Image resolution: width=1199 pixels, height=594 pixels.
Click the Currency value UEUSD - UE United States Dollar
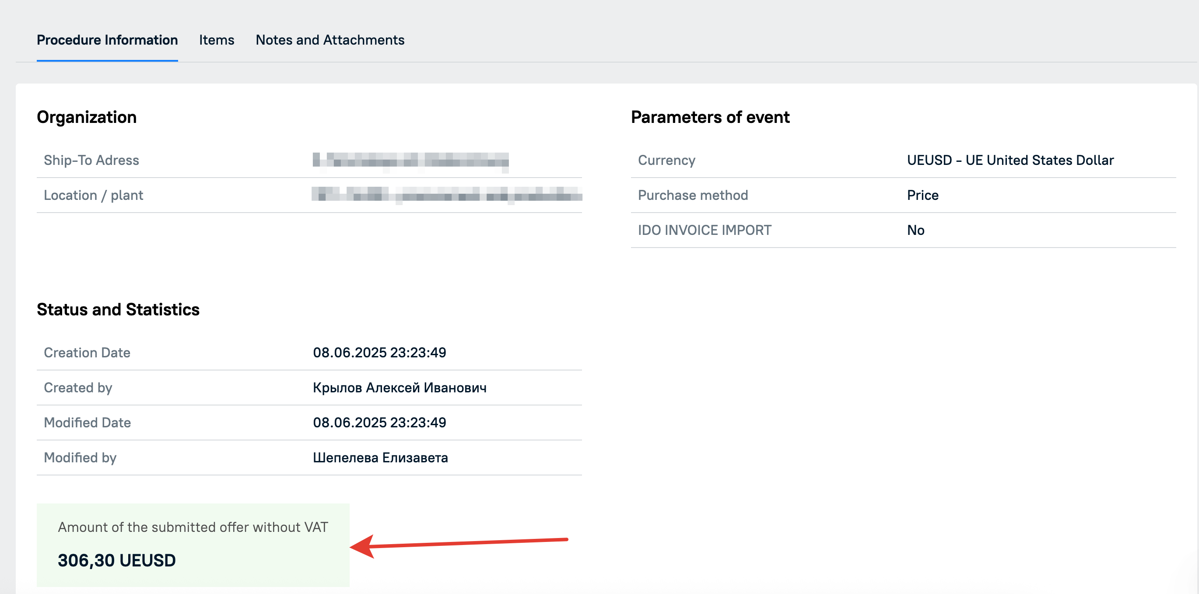tap(1010, 160)
